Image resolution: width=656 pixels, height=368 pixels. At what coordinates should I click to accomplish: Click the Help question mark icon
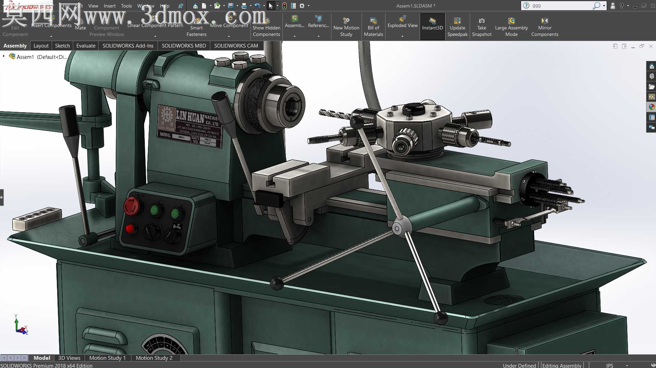622,6
